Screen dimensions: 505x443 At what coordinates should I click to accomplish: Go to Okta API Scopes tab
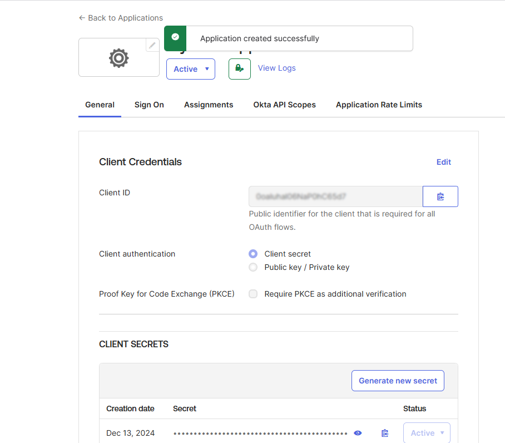pyautogui.click(x=284, y=105)
